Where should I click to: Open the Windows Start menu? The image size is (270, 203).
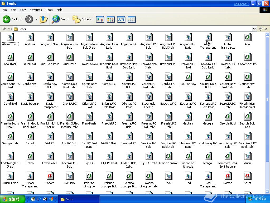pyautogui.click(x=12, y=199)
